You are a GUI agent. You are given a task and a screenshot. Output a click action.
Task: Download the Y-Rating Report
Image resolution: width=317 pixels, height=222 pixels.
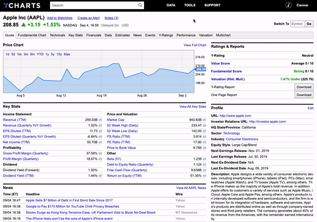[x=304, y=87]
